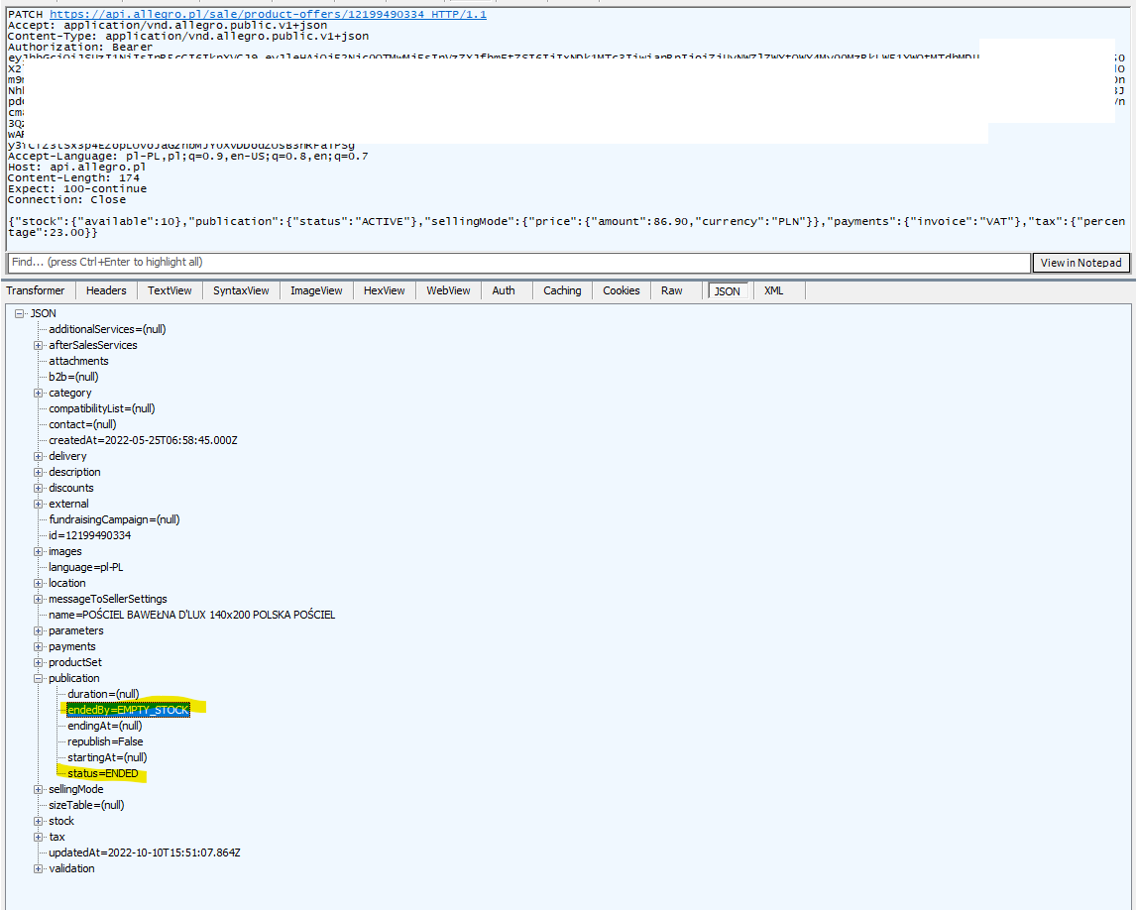Open the Transformer tab
Image resolution: width=1137 pixels, height=910 pixels.
pos(37,290)
